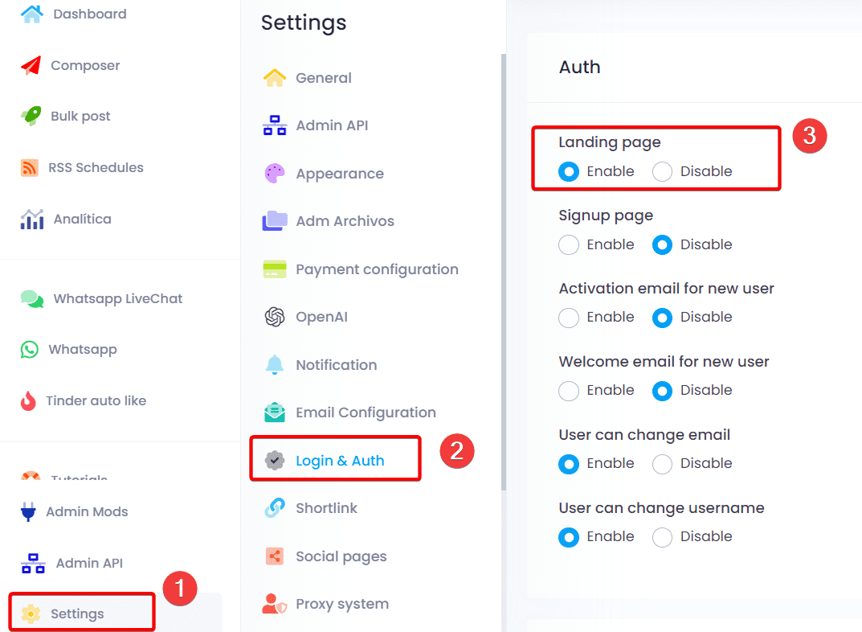Click the RSS Schedules feed icon
The image size is (862, 632).
[x=30, y=167]
